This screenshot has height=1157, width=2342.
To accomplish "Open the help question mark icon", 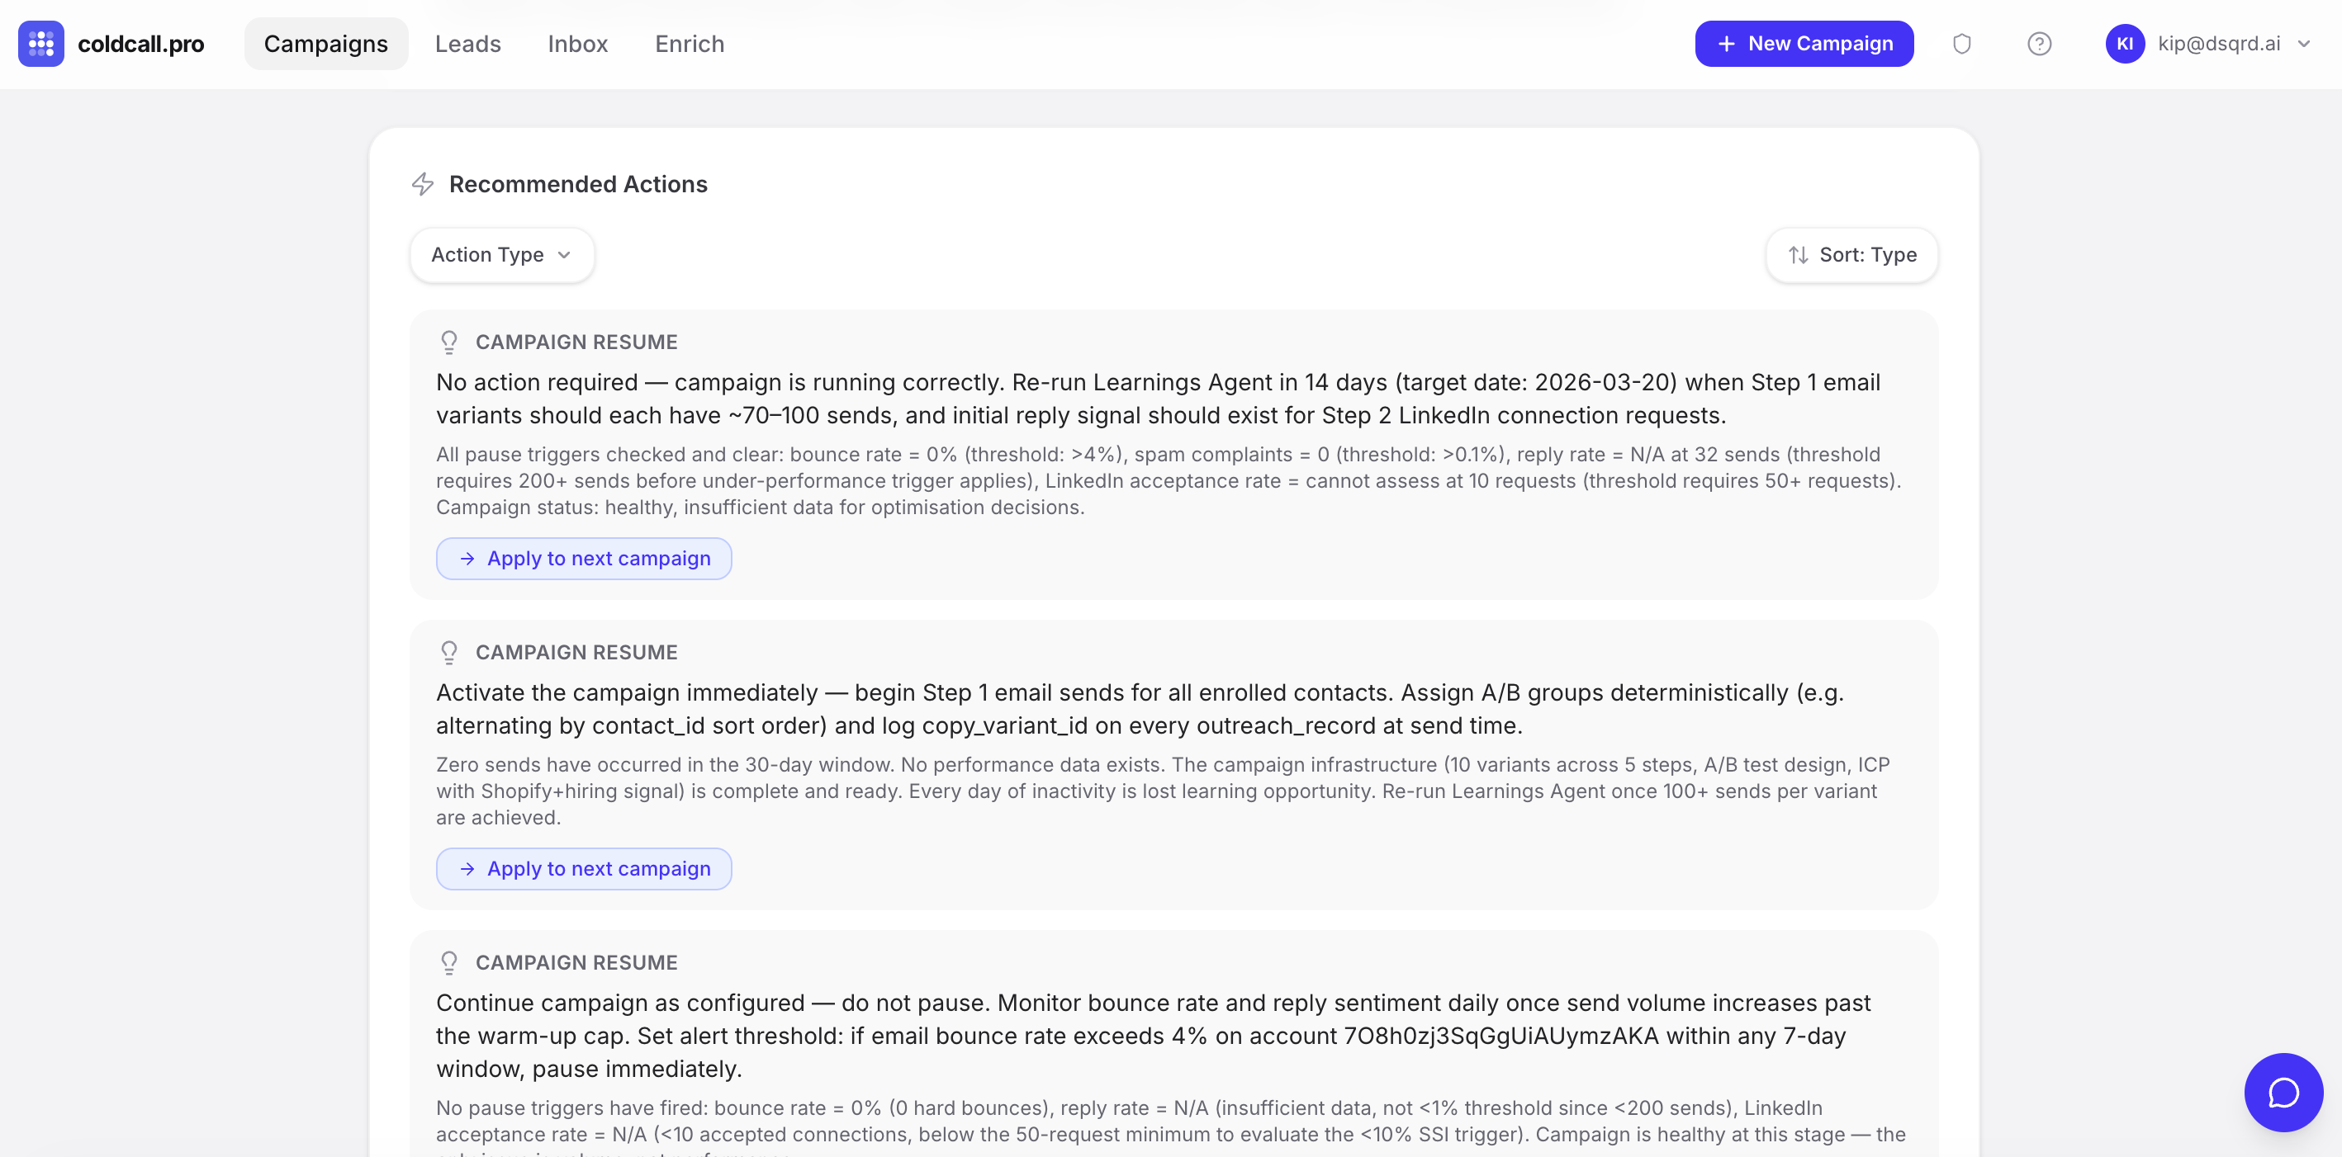I will click(2038, 44).
